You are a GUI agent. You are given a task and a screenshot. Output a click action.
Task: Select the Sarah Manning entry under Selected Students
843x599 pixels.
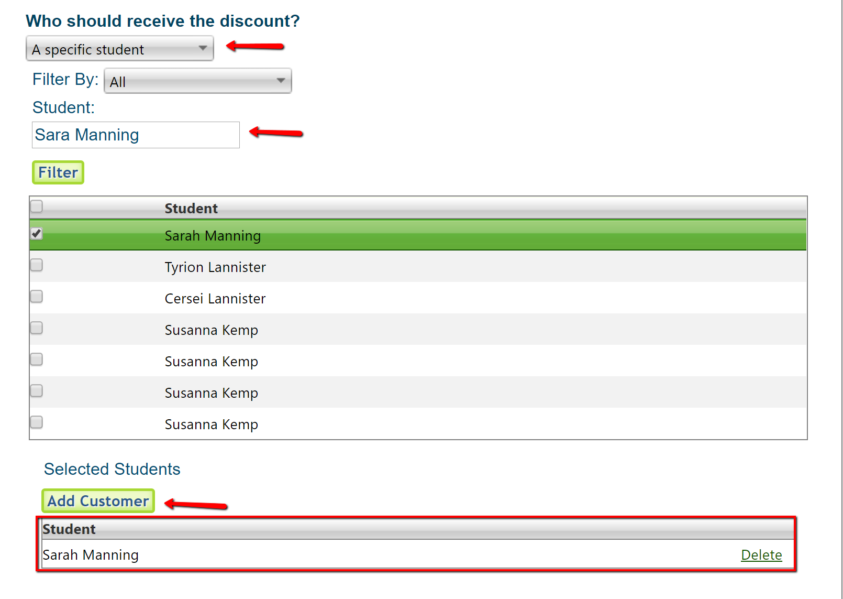pos(91,555)
